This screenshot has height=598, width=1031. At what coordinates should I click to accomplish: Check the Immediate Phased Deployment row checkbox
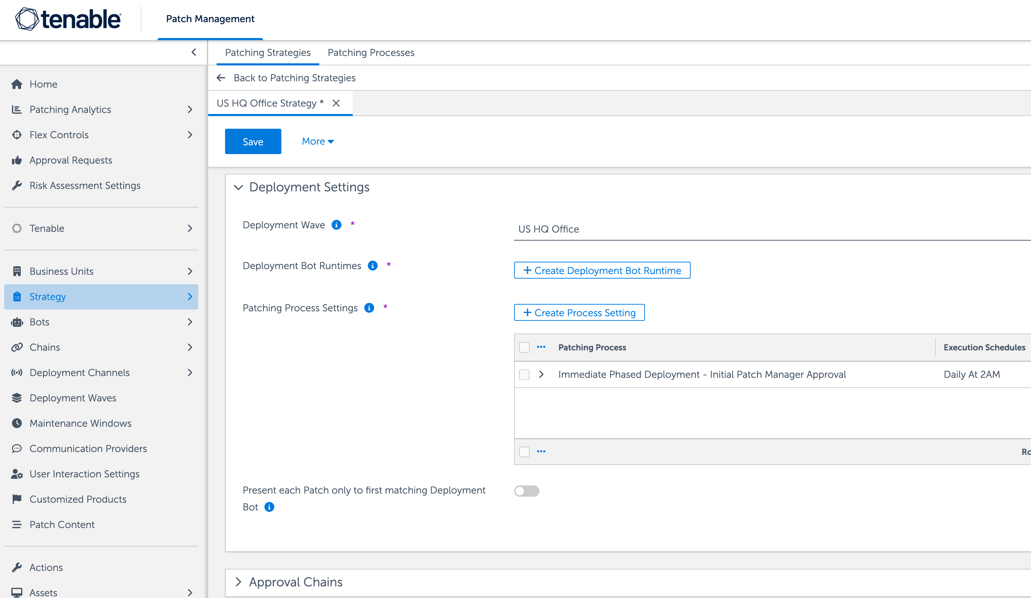pyautogui.click(x=524, y=374)
